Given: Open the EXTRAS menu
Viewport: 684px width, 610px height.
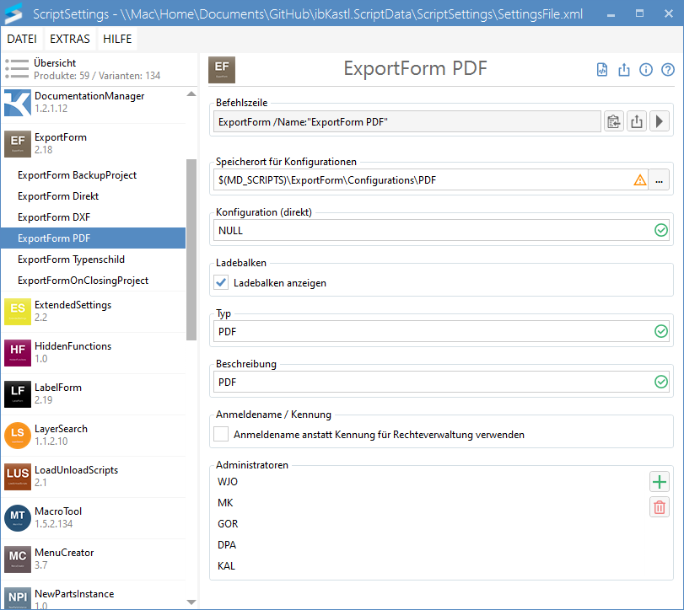Looking at the screenshot, I should (70, 39).
